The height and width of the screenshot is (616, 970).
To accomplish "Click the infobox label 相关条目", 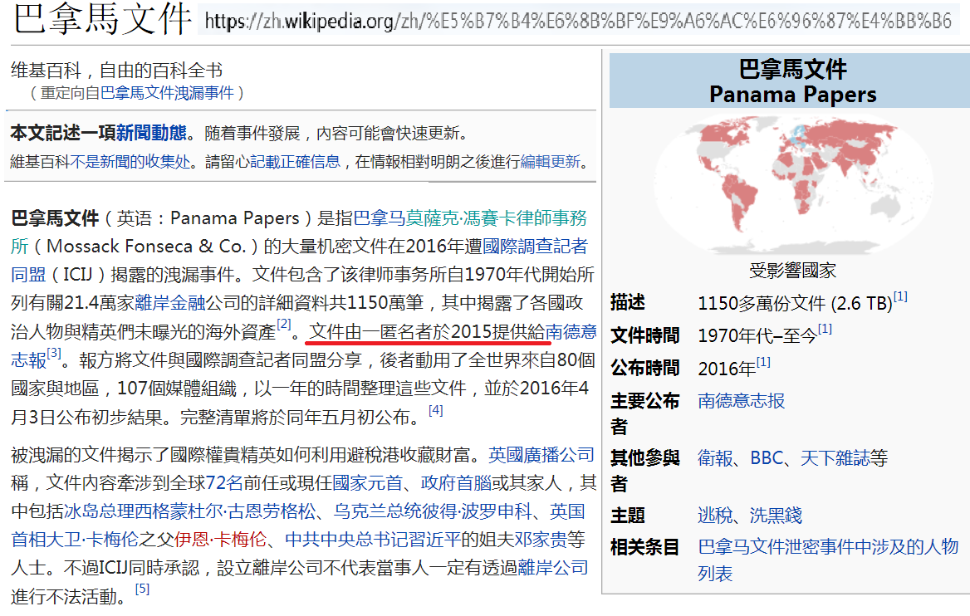I will 645,547.
